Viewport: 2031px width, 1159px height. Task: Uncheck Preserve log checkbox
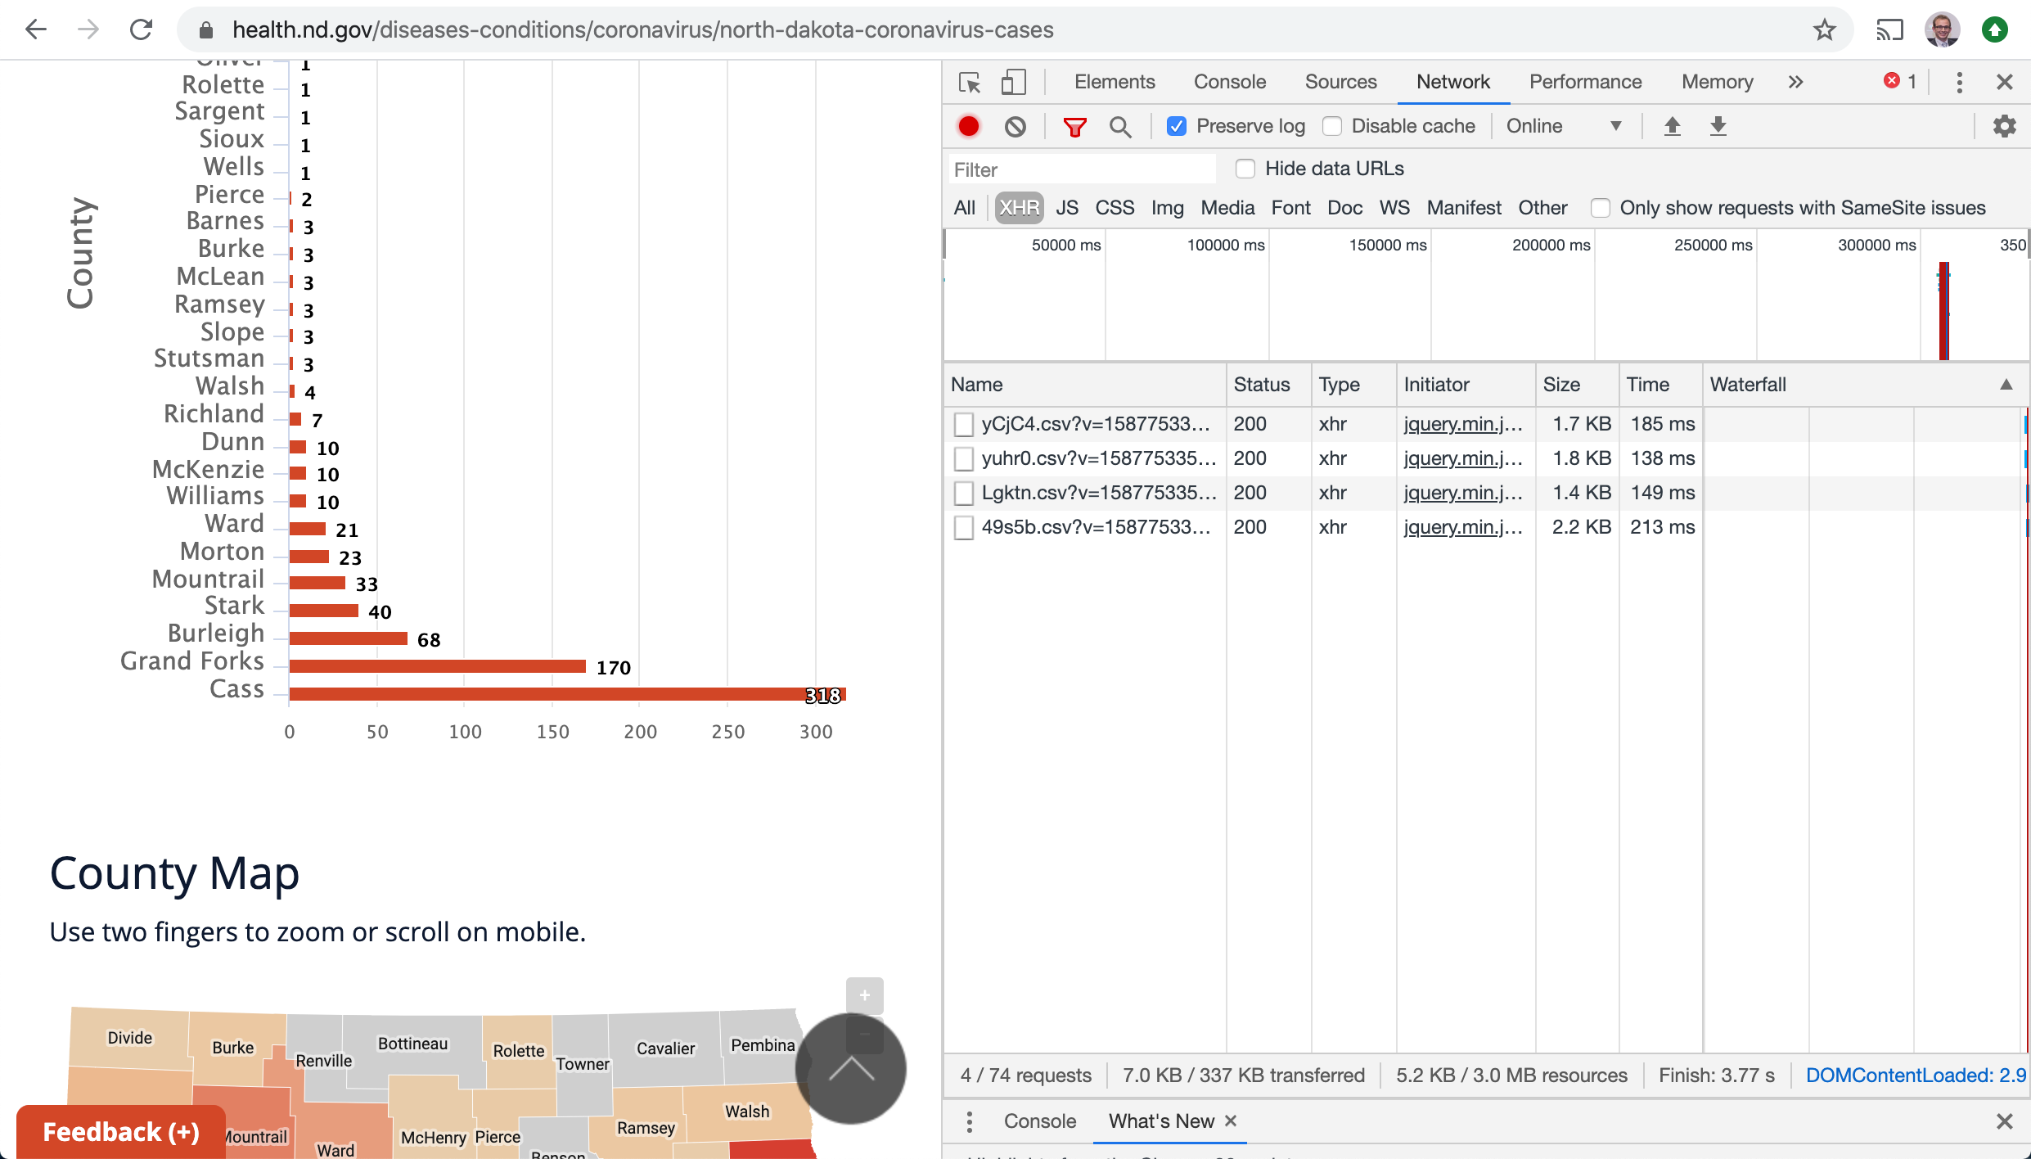pos(1177,126)
